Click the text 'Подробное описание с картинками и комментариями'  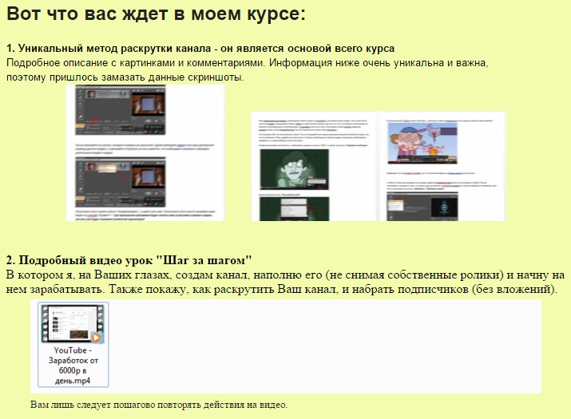(136, 63)
